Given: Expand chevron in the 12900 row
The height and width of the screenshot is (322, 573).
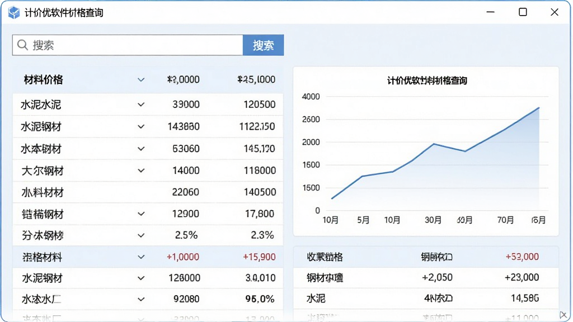Looking at the screenshot, I should [x=141, y=214].
